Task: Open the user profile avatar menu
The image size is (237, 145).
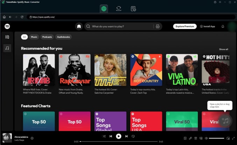Action: 231,26
